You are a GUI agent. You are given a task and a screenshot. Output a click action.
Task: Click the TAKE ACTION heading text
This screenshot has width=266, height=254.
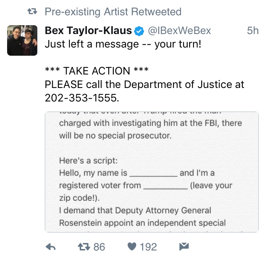[97, 71]
